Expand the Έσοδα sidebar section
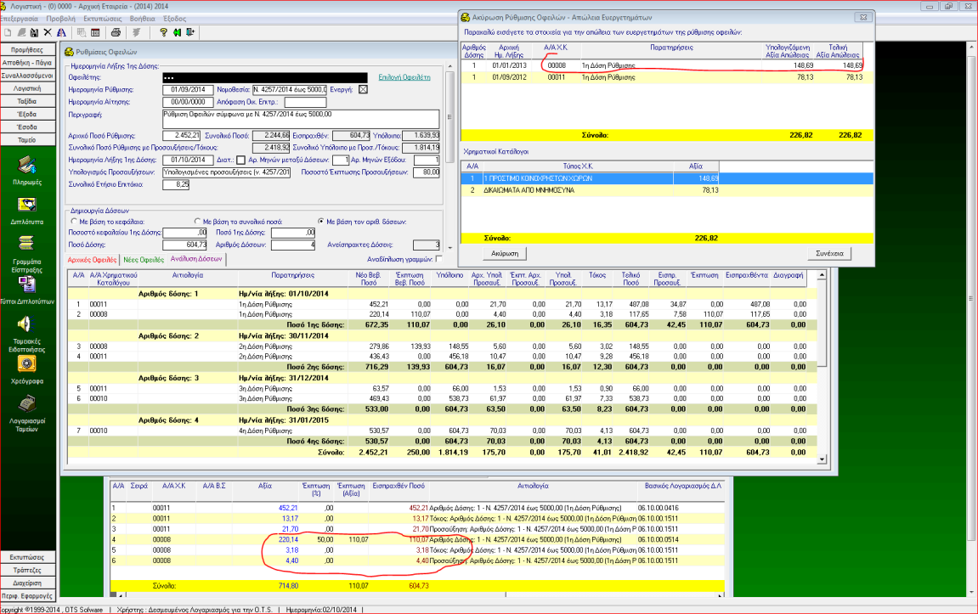 click(x=27, y=127)
